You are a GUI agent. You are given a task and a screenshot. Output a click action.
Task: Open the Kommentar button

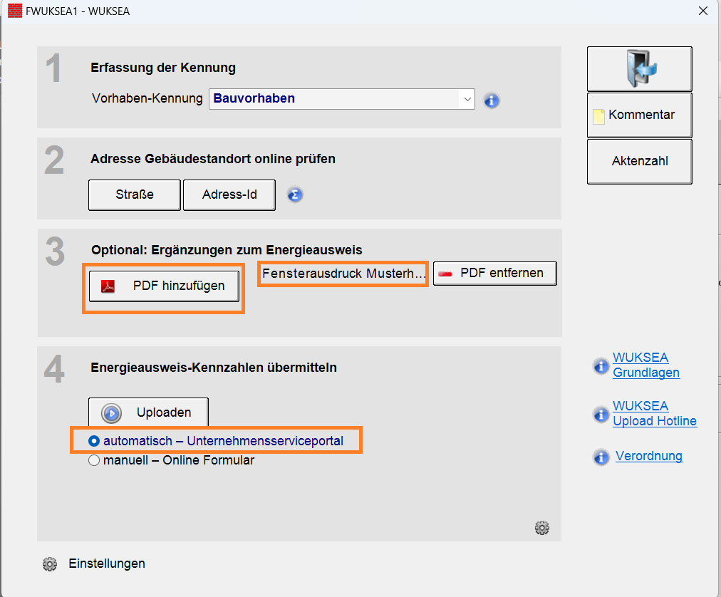click(x=639, y=115)
